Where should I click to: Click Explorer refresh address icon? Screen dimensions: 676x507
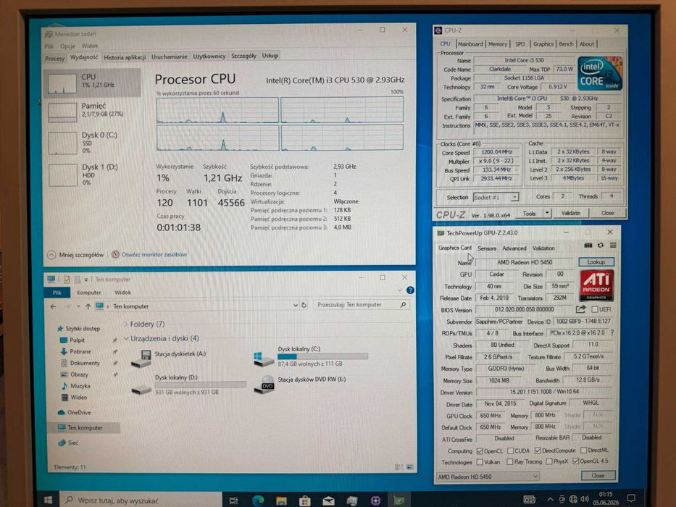tap(304, 305)
